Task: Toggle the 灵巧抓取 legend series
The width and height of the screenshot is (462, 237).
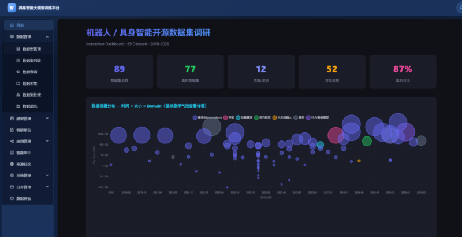Action: coord(262,117)
